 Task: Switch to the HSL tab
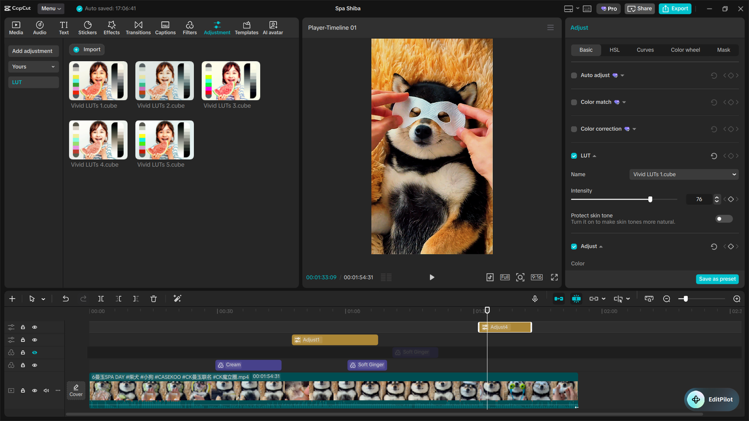[x=614, y=50]
